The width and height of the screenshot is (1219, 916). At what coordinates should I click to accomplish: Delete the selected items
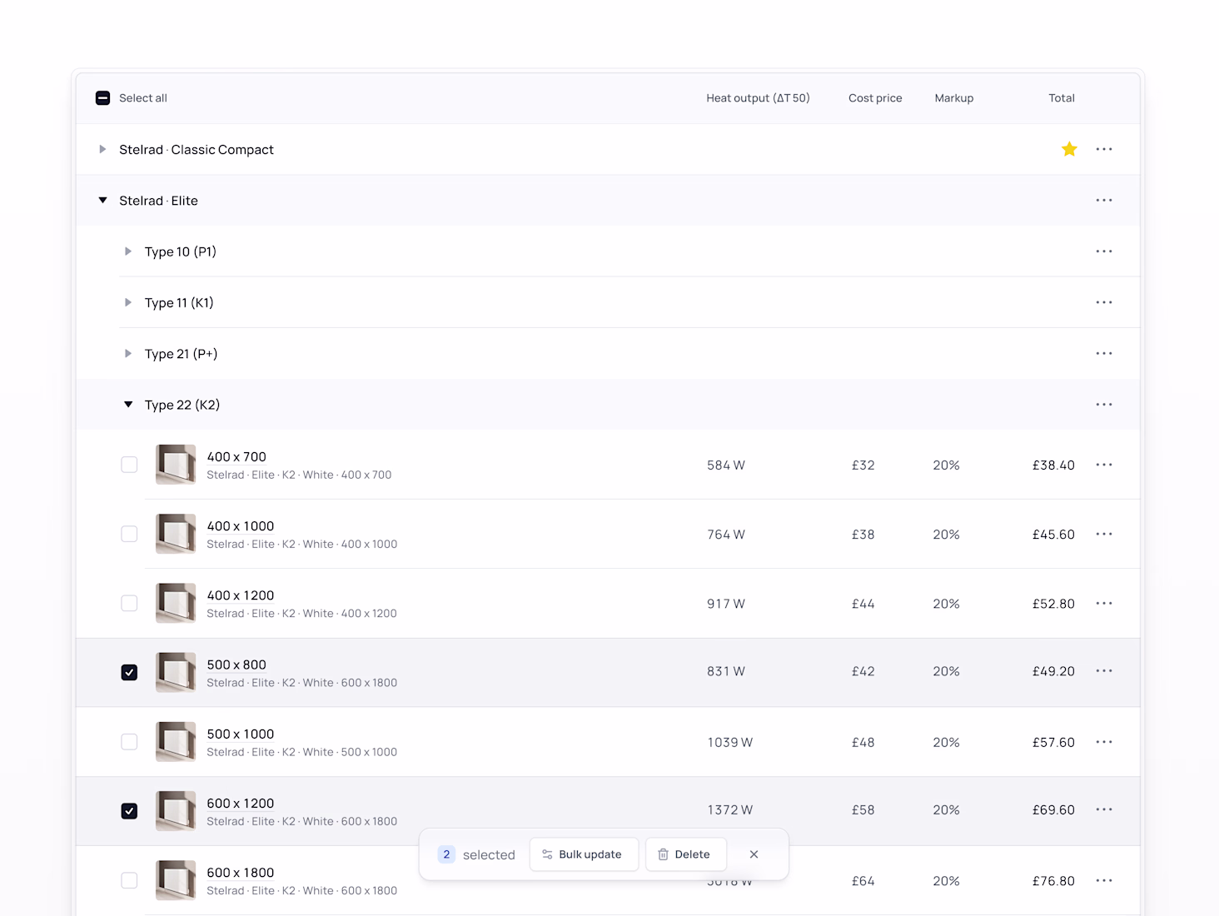pyautogui.click(x=684, y=854)
